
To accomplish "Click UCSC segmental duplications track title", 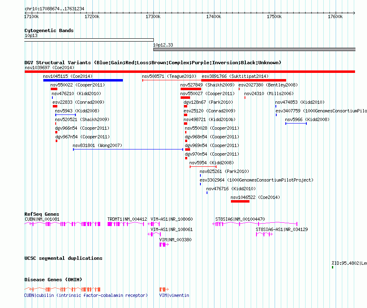I will tap(64, 258).
